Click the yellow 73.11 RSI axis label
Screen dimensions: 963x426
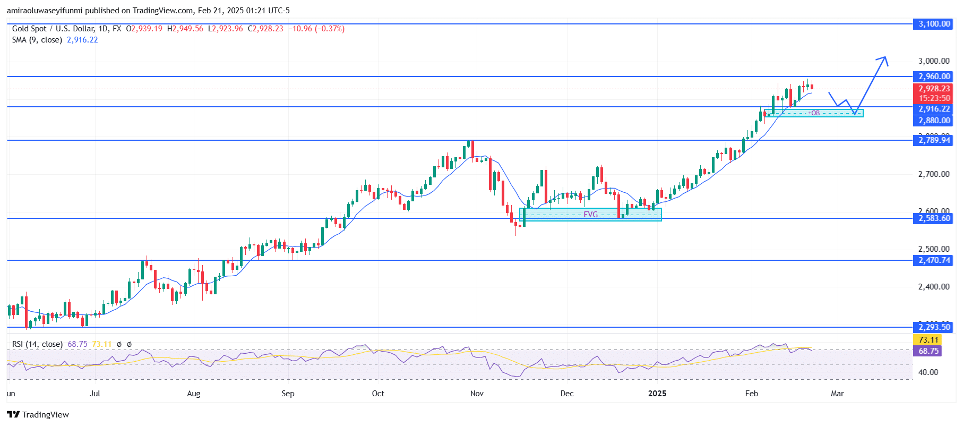tap(927, 340)
